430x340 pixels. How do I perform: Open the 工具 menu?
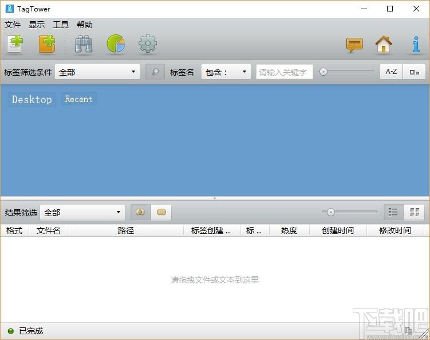(61, 25)
